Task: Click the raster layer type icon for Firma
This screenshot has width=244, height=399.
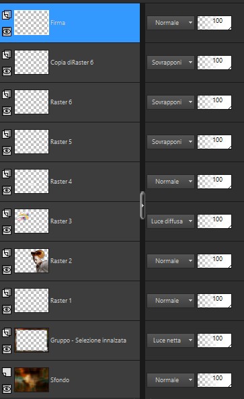Action: pos(7,15)
